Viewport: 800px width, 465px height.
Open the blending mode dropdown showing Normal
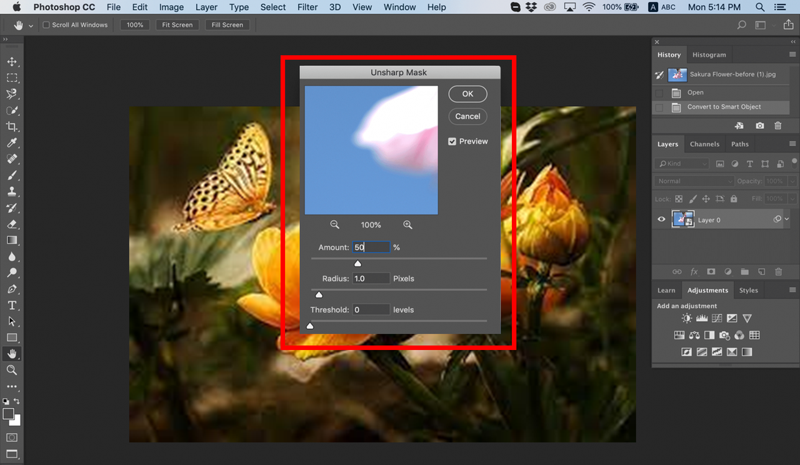click(x=692, y=181)
